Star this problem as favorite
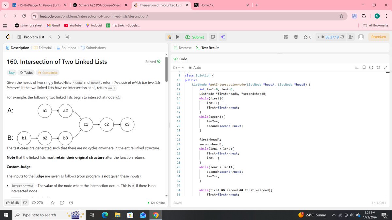 point(53,203)
